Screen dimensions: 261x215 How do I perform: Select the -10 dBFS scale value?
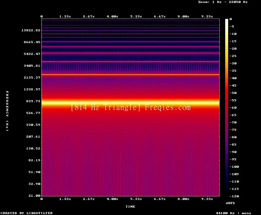(233, 34)
